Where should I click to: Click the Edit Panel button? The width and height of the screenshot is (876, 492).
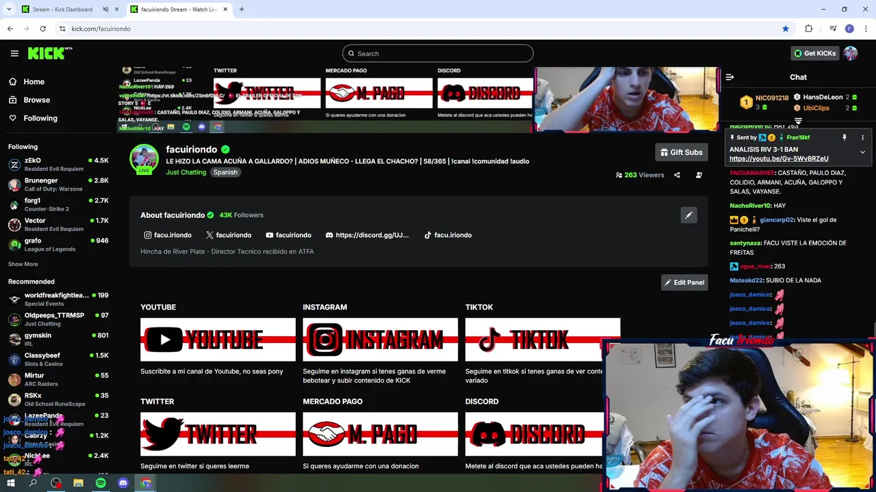[684, 282]
